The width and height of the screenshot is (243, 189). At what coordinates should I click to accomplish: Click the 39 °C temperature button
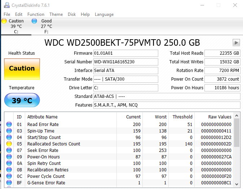coord(22,100)
